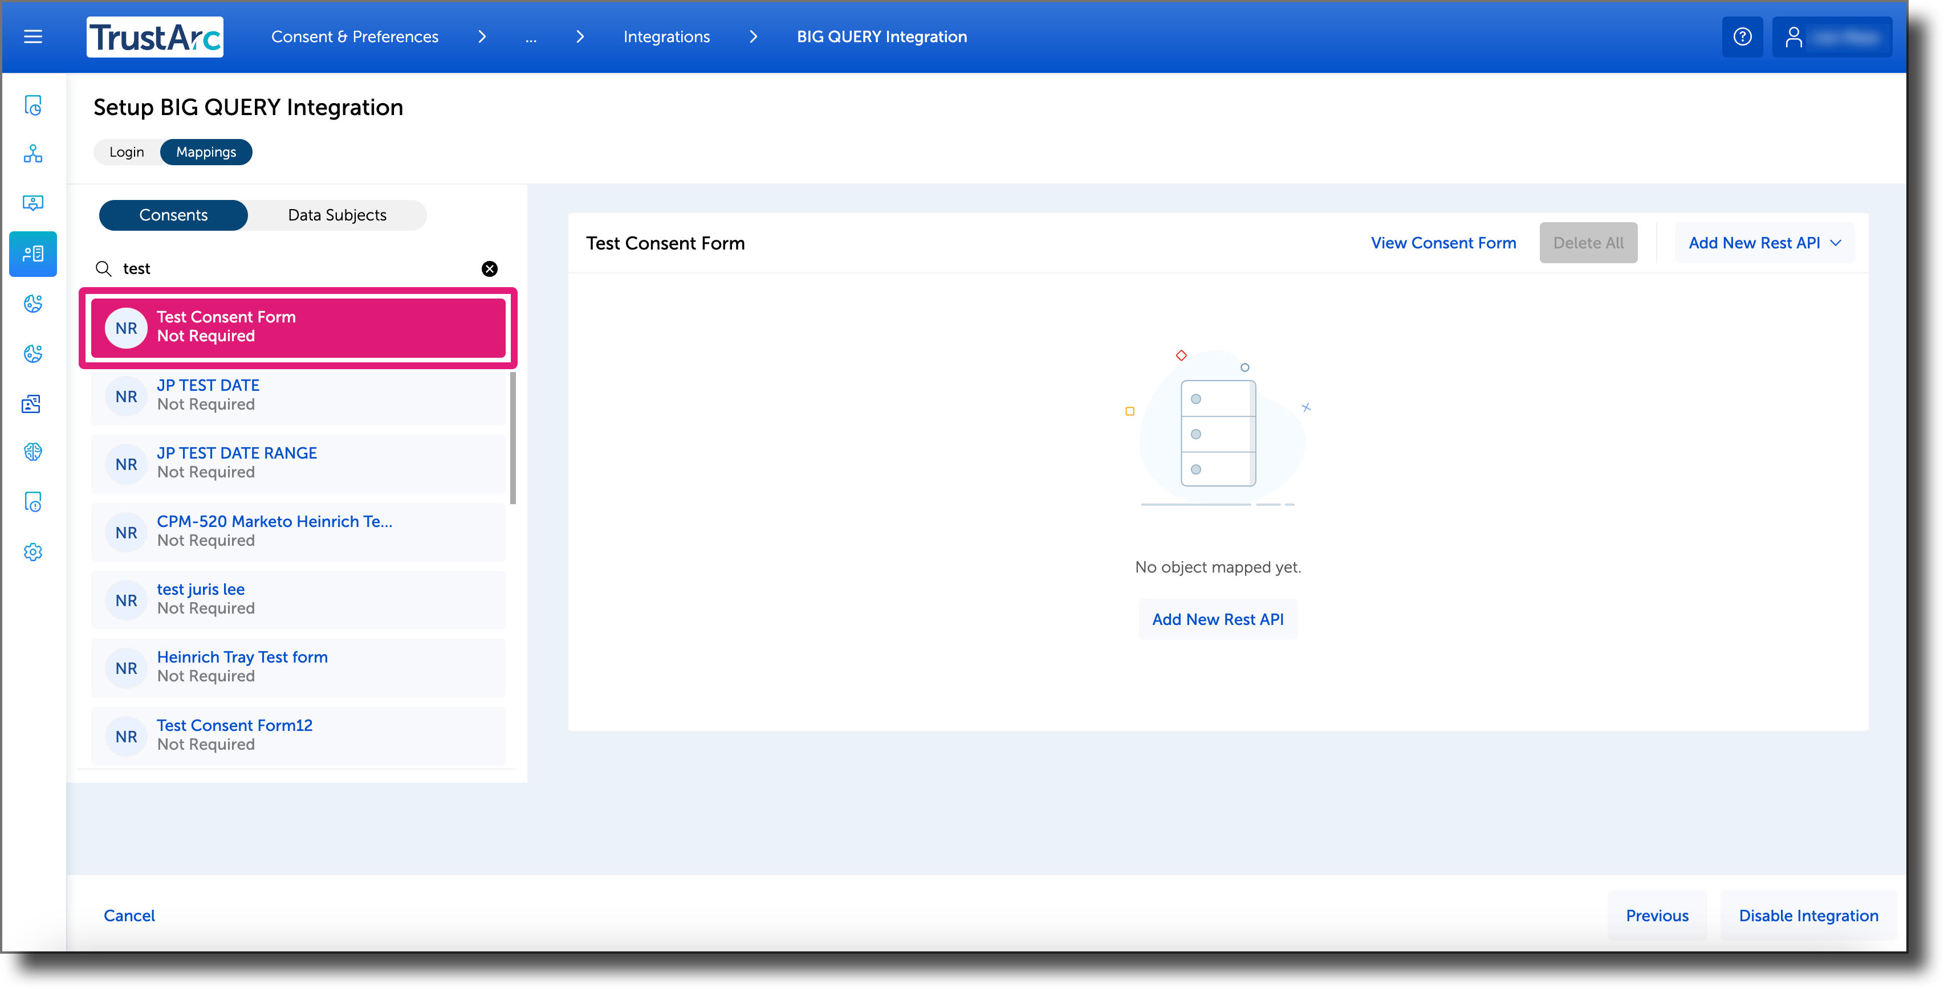
Task: Select Test Consent Form list item
Action: 298,328
